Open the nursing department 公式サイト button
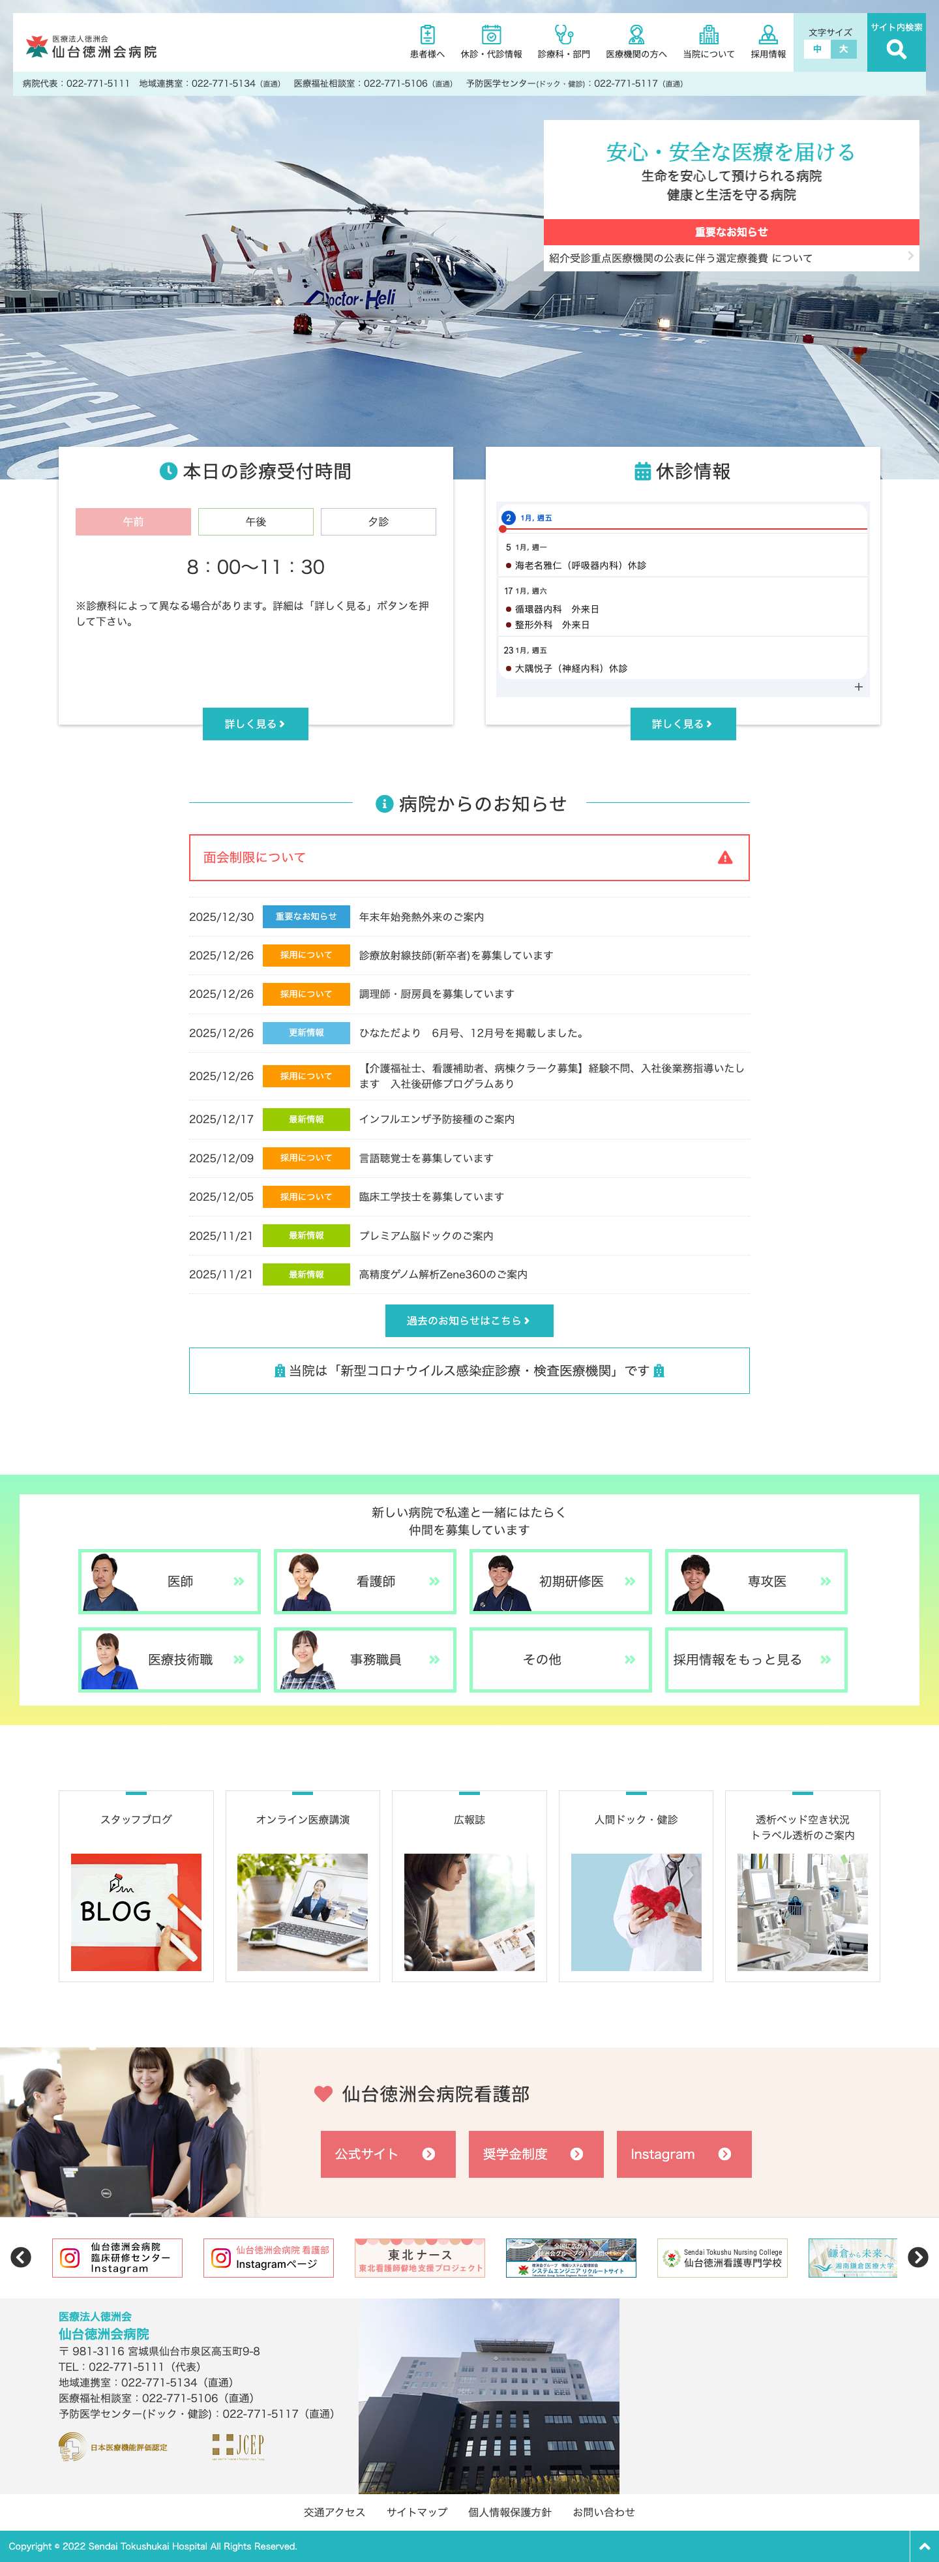This screenshot has height=2562, width=939. [x=388, y=2154]
